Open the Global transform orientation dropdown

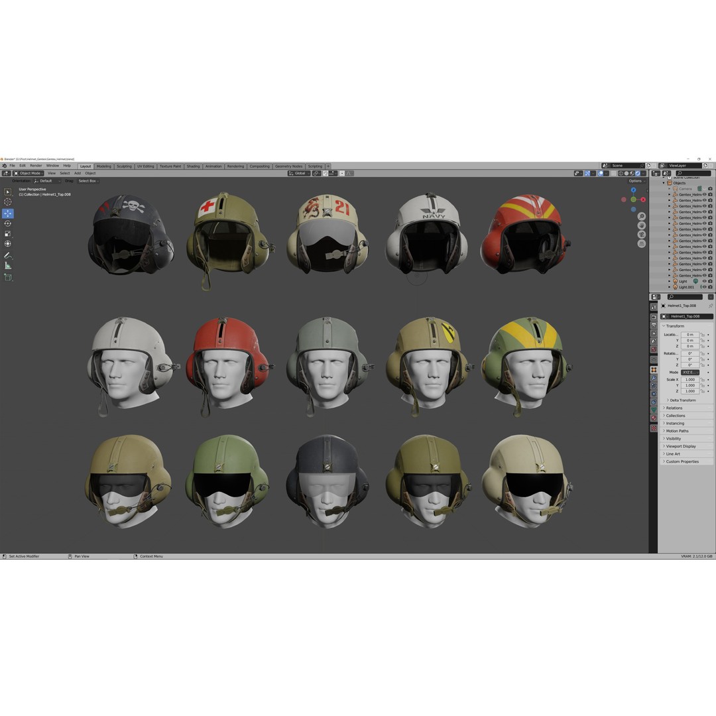pyautogui.click(x=298, y=173)
